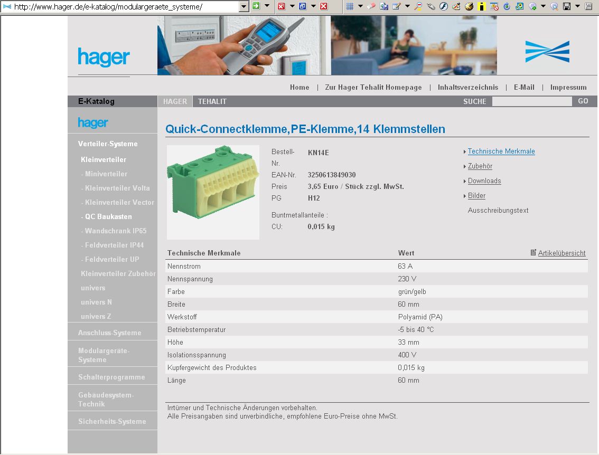Viewport: 599px width, 455px height.
Task: Open the dropdown beside the blue windows icon
Action: click(x=313, y=6)
